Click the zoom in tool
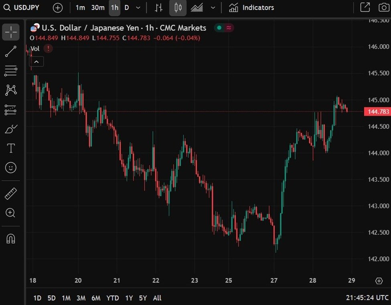The image size is (391, 305). 11,213
